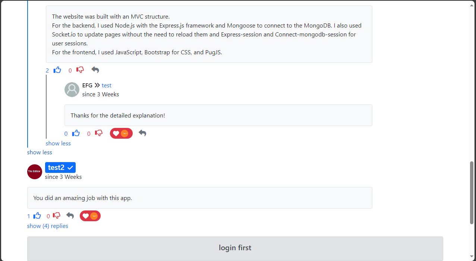Collapse nested replies with inner show less
Viewport: 476px width, 261px height.
[58, 144]
